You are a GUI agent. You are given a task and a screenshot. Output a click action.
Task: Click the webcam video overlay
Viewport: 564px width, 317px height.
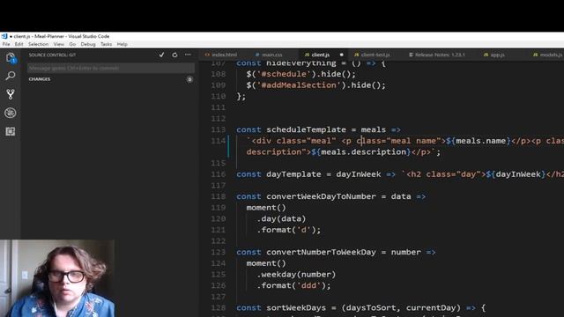click(57, 278)
